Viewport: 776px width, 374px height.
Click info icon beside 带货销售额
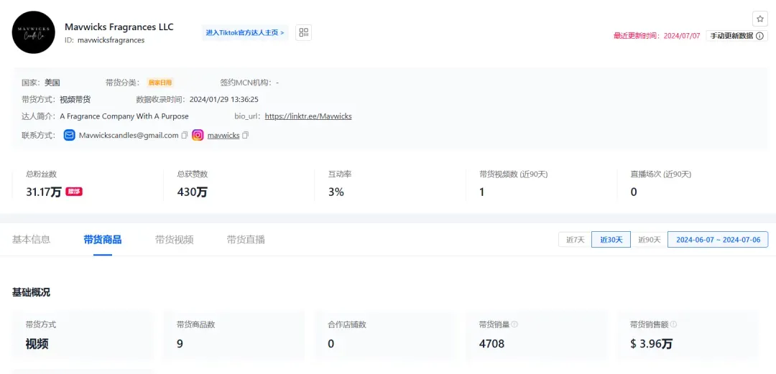point(673,324)
